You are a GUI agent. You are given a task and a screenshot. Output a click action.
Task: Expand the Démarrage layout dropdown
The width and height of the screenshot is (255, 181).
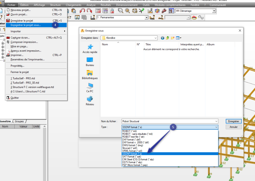pos(214,11)
